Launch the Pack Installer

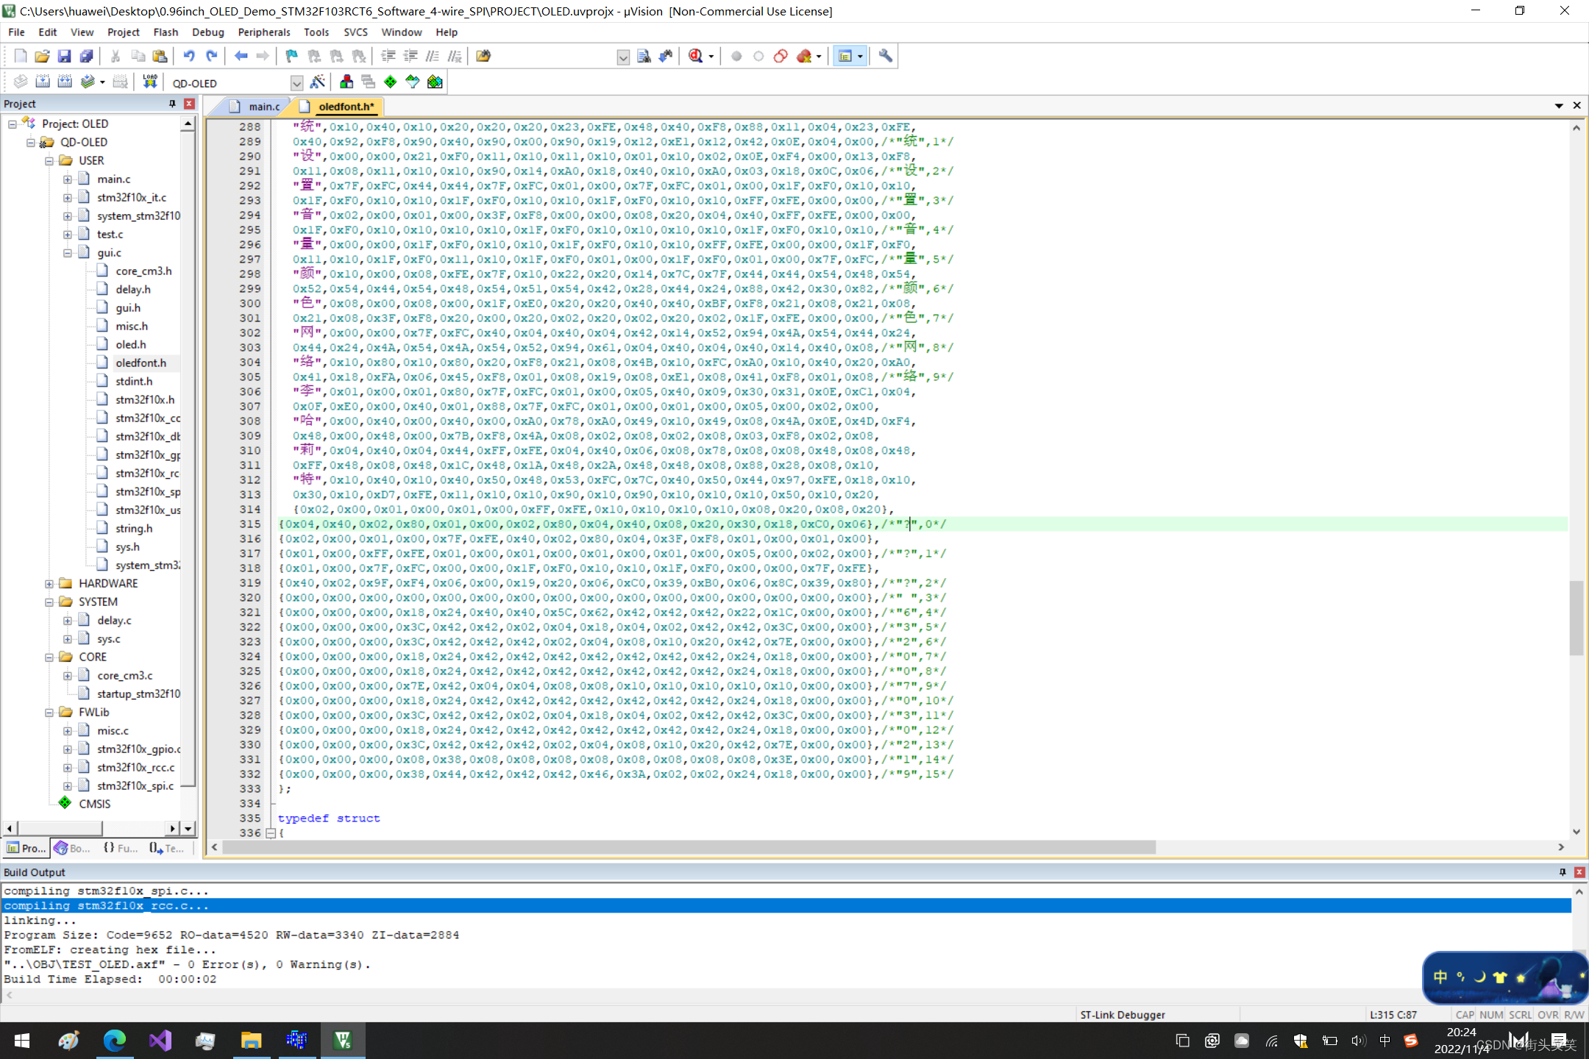pyautogui.click(x=435, y=82)
